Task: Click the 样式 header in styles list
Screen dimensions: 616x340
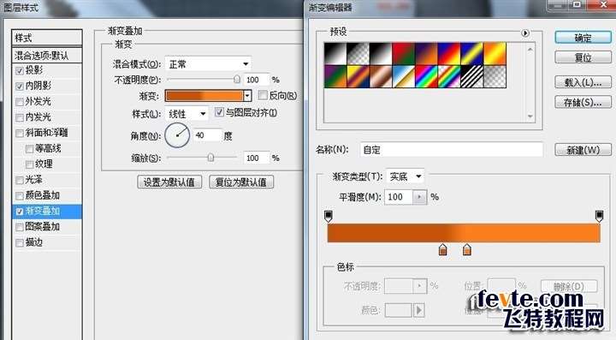Action: click(x=47, y=38)
